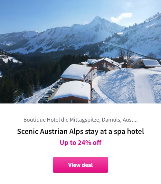Click the white cloud in the sky
The image size is (161, 184).
121,17
